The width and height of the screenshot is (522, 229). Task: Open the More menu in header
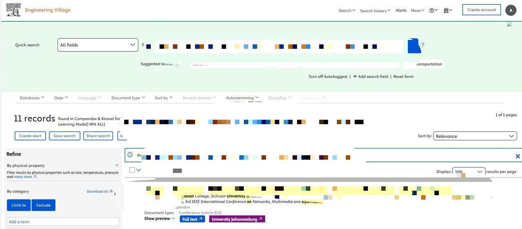pyautogui.click(x=418, y=10)
